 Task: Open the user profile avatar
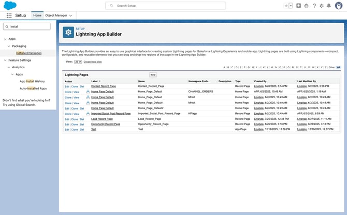pyautogui.click(x=339, y=6)
